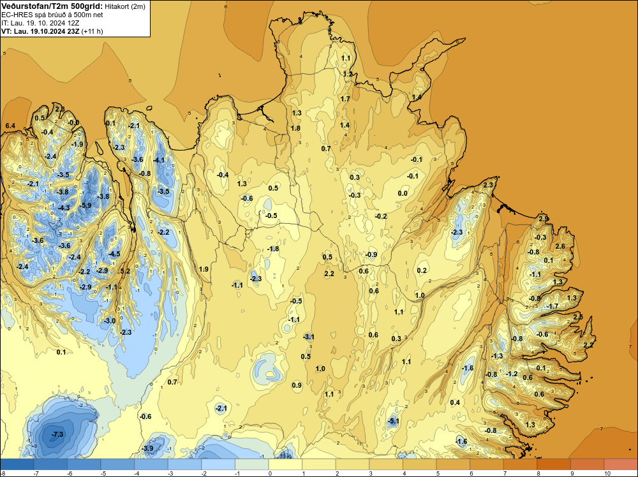This screenshot has width=638, height=477.
Task: Pick the pale yellow legend swatch between 0 and 1
Action: [x=285, y=464]
